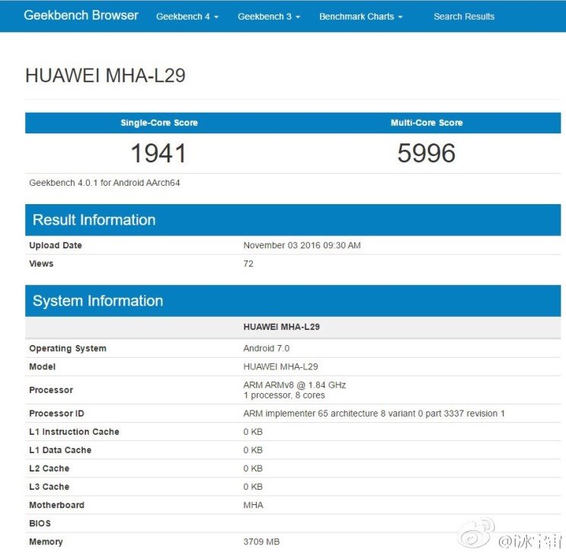The height and width of the screenshot is (553, 566).
Task: Select the L1 Instruction Cache 0 KB value
Action: 253,432
